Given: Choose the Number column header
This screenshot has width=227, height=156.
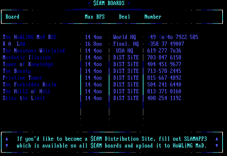Looking at the screenshot, I should click(x=153, y=17).
